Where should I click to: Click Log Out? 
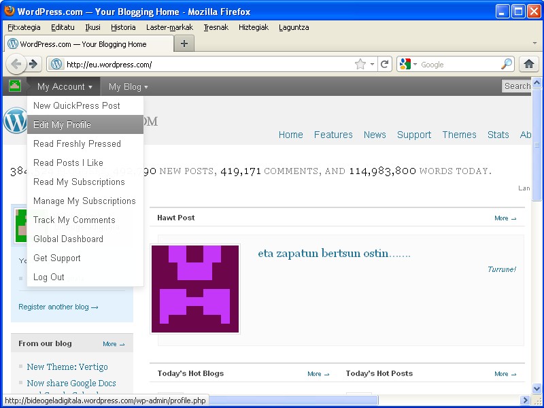(86, 277)
